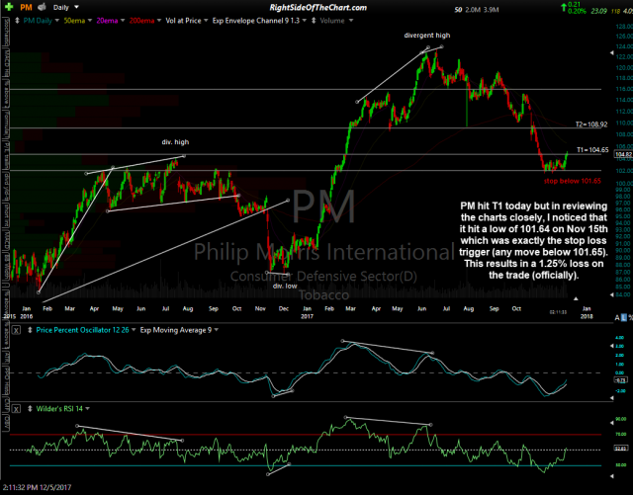Click the 23.09 header value
Screen dimensions: 633x495
pos(598,11)
